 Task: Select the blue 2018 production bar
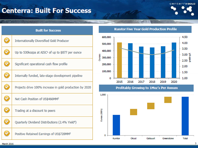[x=152, y=63]
